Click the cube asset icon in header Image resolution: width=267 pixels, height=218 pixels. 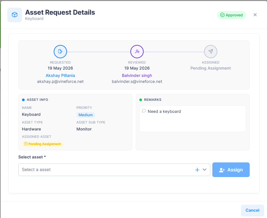15,15
